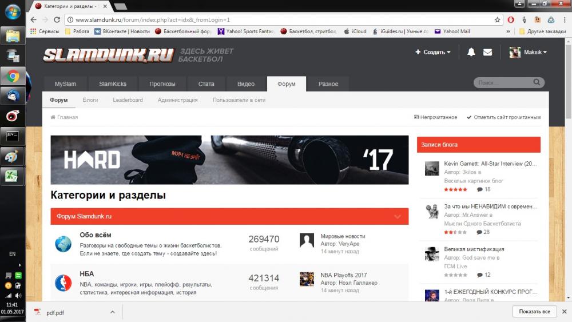This screenshot has width=572, height=322.
Task: Expand the Maksik user menu
Action: pyautogui.click(x=529, y=52)
